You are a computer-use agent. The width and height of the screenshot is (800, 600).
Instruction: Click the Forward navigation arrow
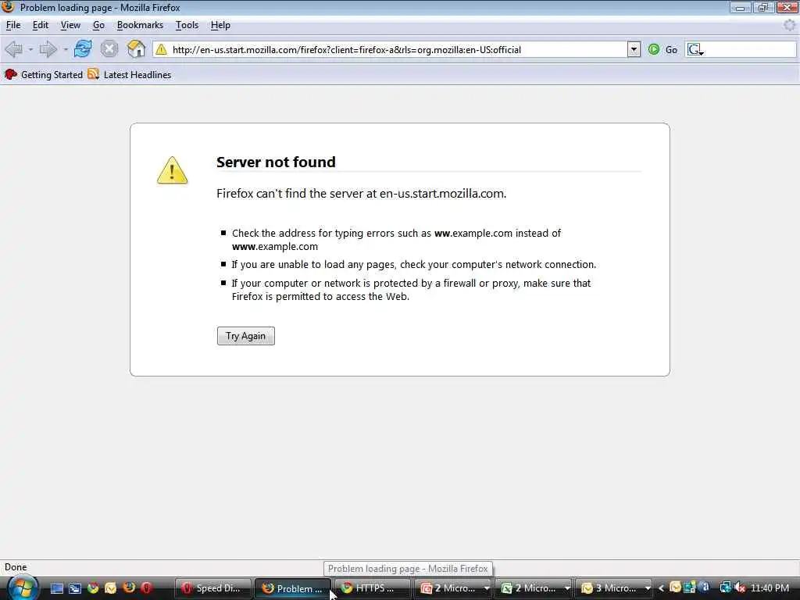coord(48,49)
